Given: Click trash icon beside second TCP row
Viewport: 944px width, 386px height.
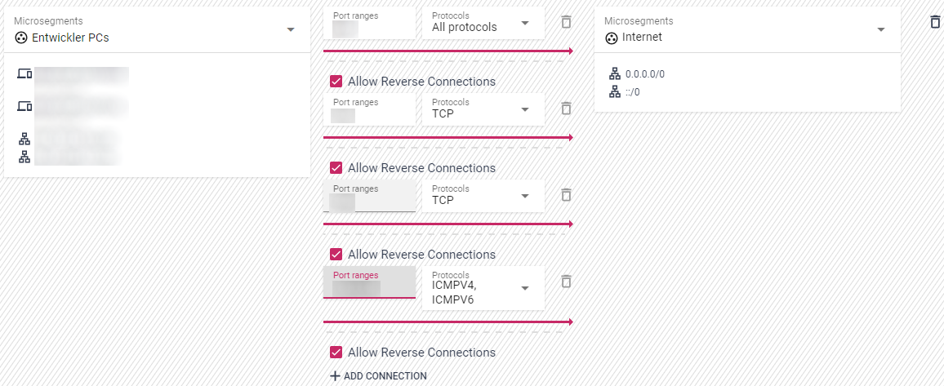Looking at the screenshot, I should point(566,195).
